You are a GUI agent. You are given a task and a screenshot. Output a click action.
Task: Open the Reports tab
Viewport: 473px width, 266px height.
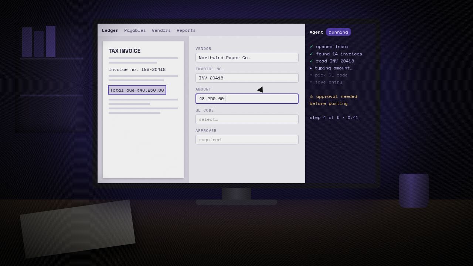[186, 30]
